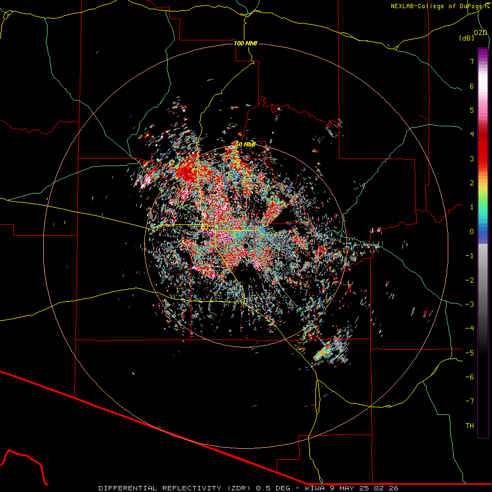Pick the -6 value on the legend
The image size is (492, 492).
[470, 377]
